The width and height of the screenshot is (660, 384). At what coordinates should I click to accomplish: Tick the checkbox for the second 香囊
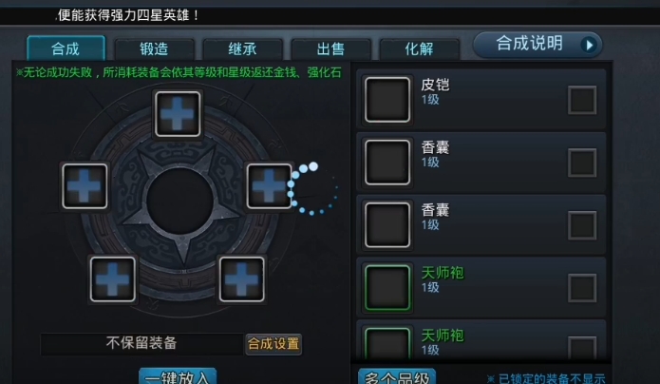(x=582, y=225)
